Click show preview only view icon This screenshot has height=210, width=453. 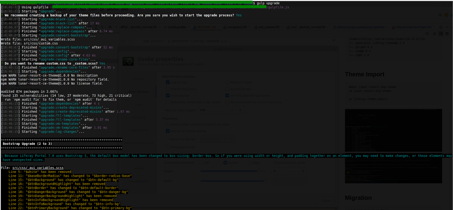coord(447,34)
